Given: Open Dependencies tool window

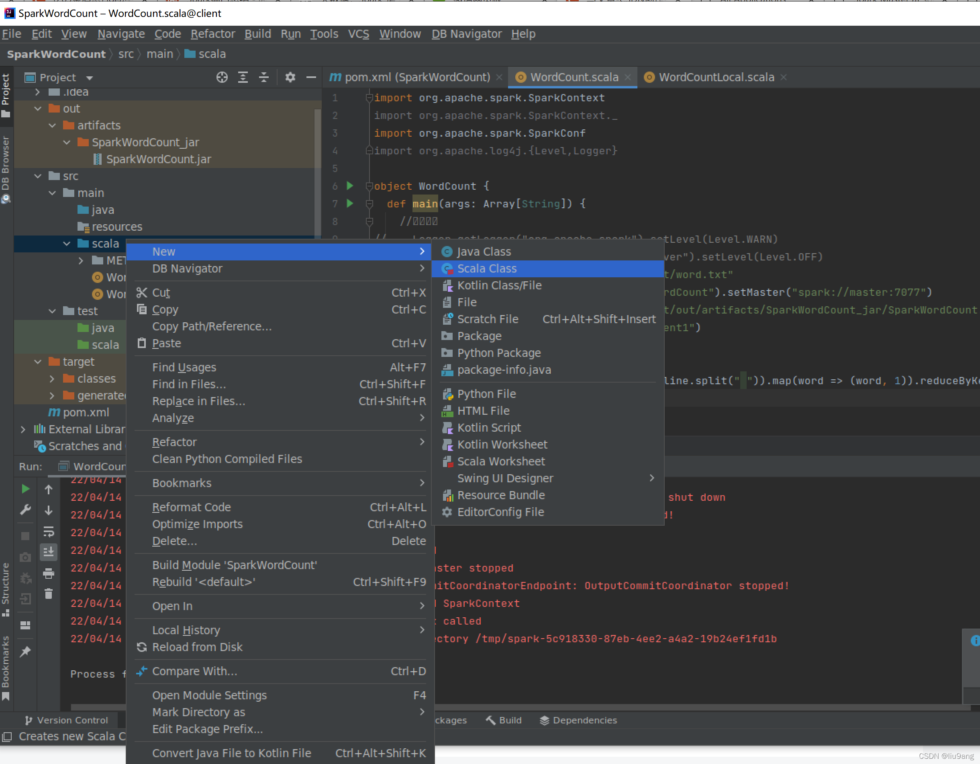Looking at the screenshot, I should pyautogui.click(x=578, y=721).
